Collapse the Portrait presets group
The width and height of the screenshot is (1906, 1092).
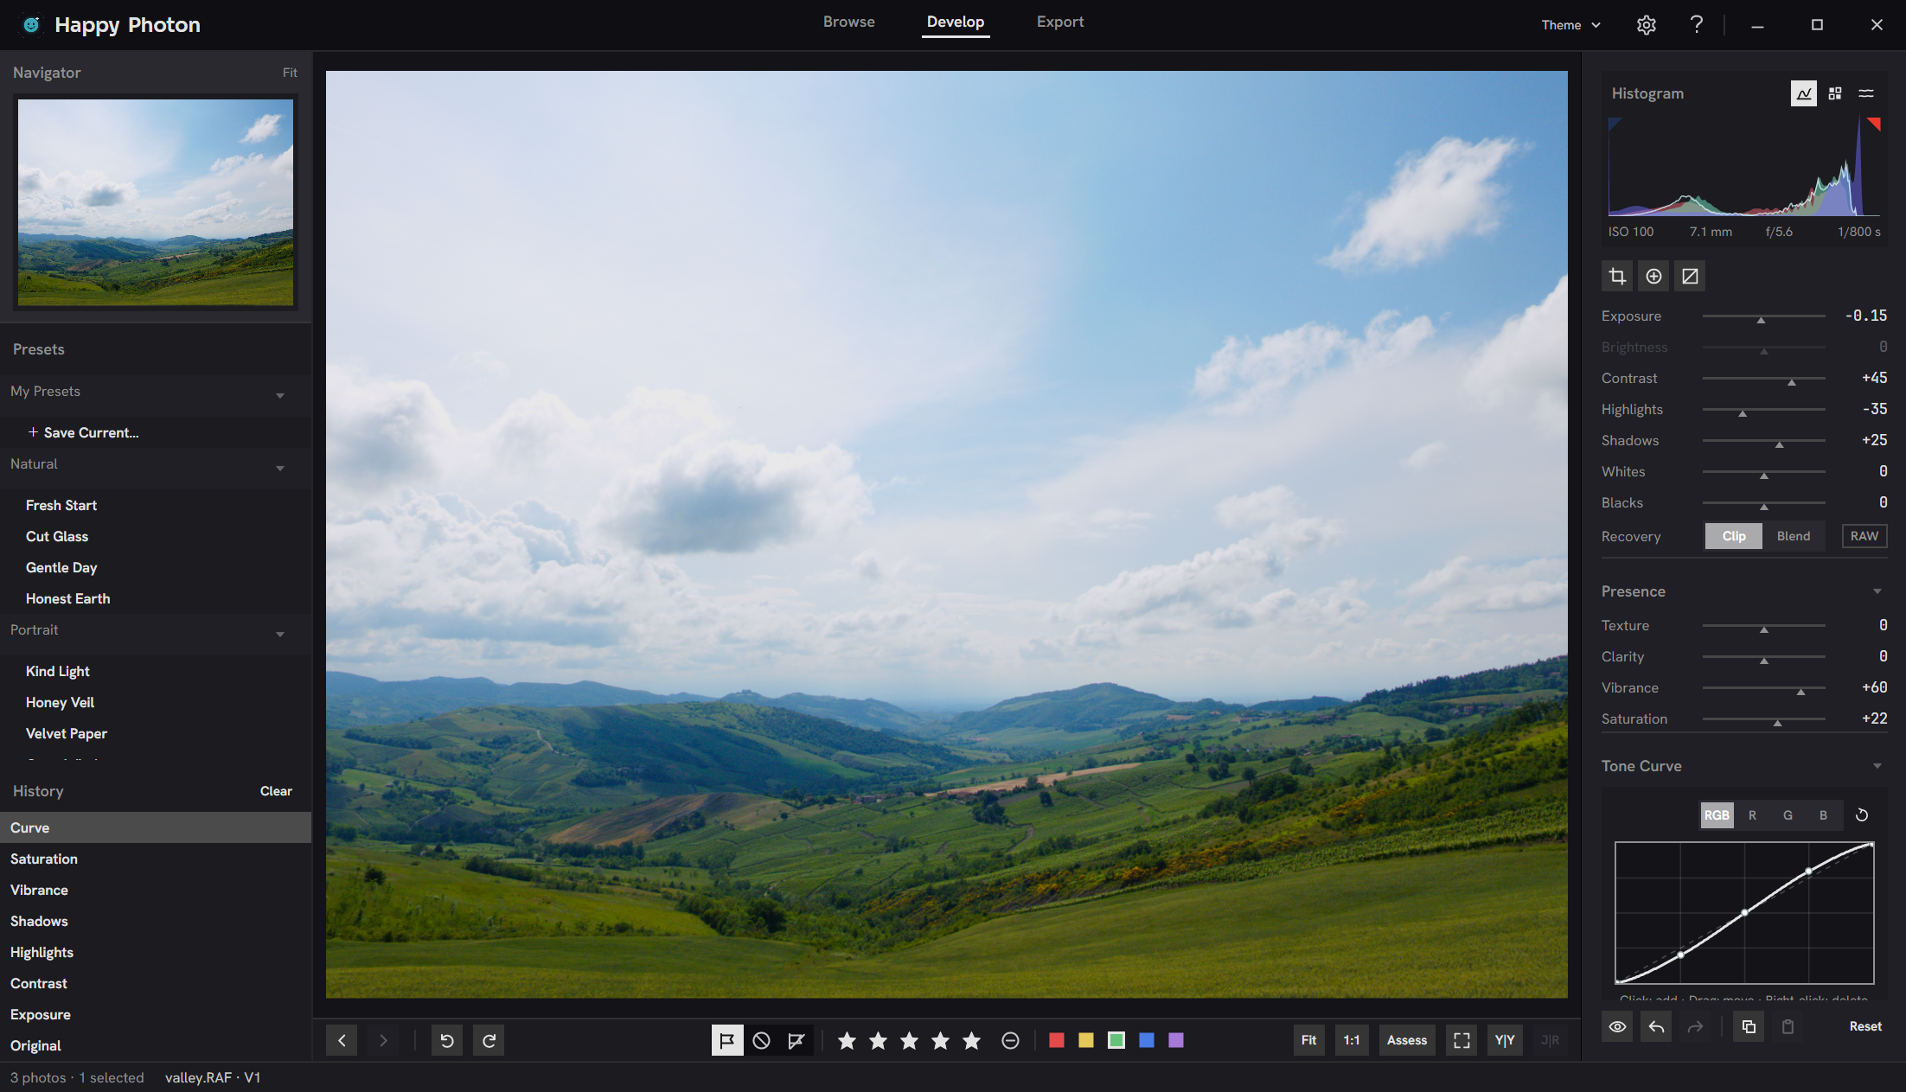point(280,634)
